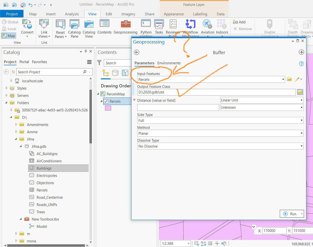Image resolution: width=313 pixels, height=247 pixels.
Task: Click the plus icon beside Buffer title
Action: click(301, 52)
